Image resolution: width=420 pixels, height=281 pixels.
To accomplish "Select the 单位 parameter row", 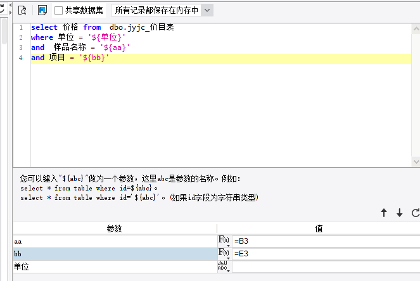I will [115, 266].
